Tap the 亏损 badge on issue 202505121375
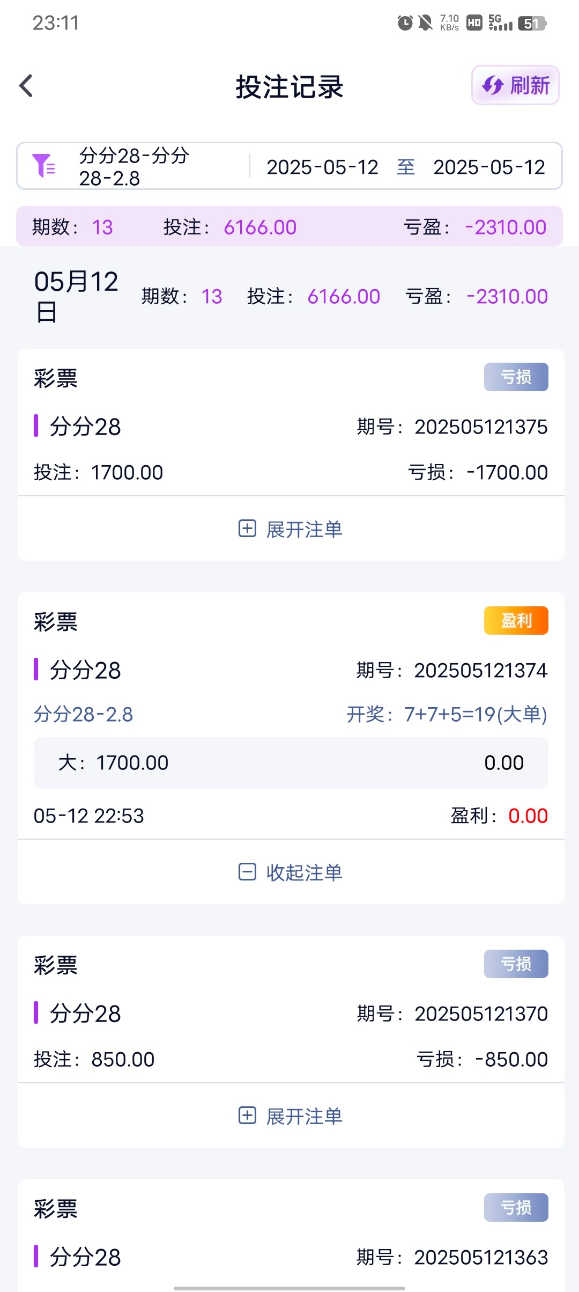This screenshot has width=579, height=1292. pos(516,377)
